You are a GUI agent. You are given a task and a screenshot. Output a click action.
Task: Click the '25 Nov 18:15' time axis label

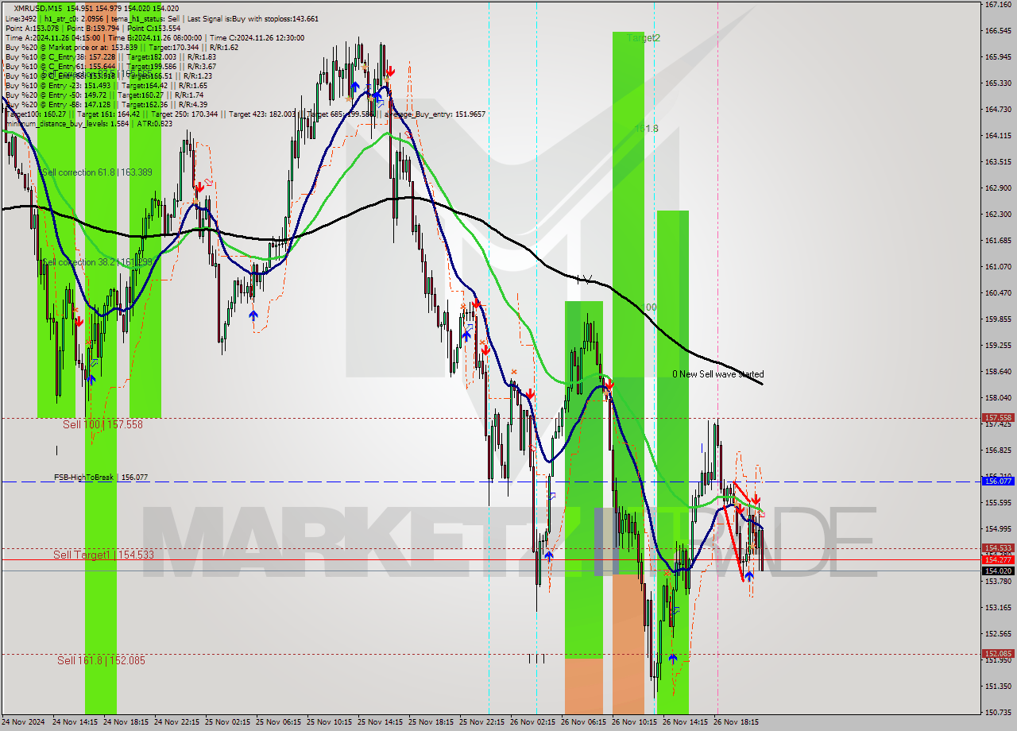pos(431,723)
